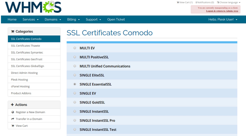
Task: Click the WHMCS logo
Action: pyautogui.click(x=33, y=7)
